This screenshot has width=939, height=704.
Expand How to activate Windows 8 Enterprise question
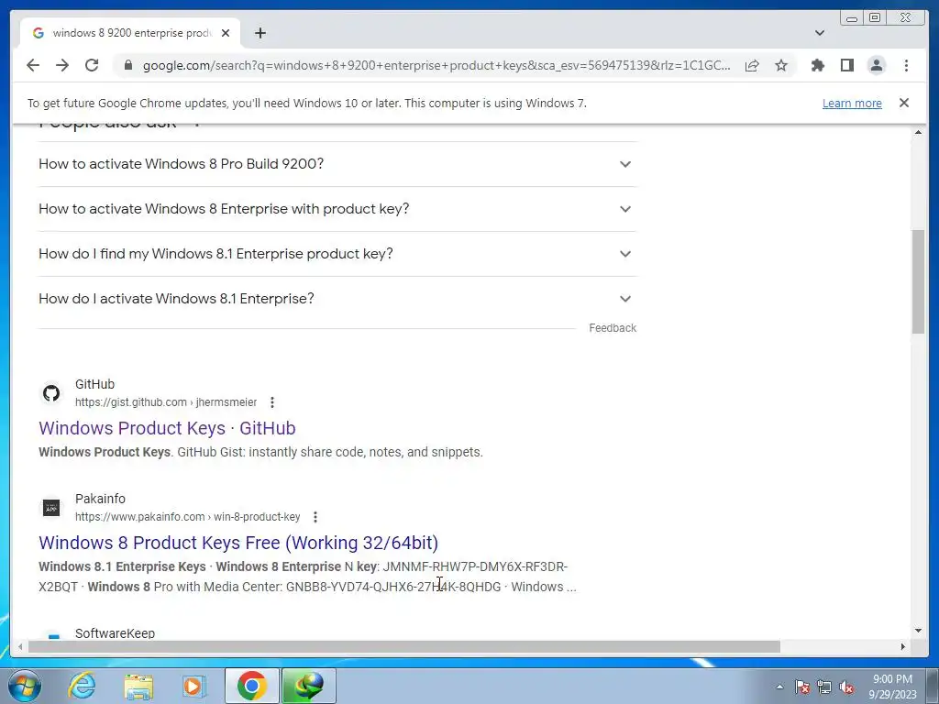(337, 209)
